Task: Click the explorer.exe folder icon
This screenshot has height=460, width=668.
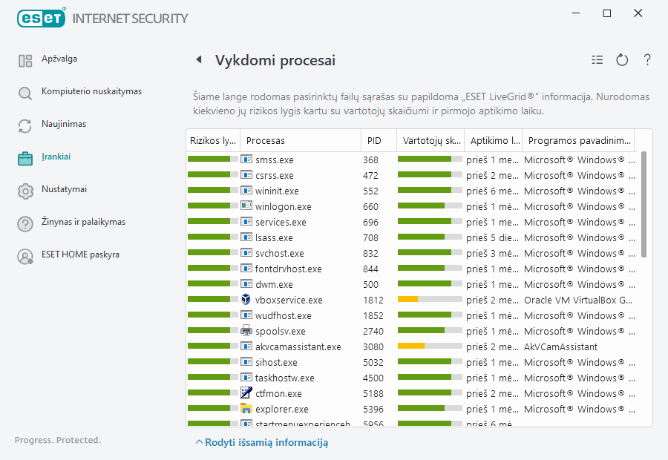Action: coord(246,409)
